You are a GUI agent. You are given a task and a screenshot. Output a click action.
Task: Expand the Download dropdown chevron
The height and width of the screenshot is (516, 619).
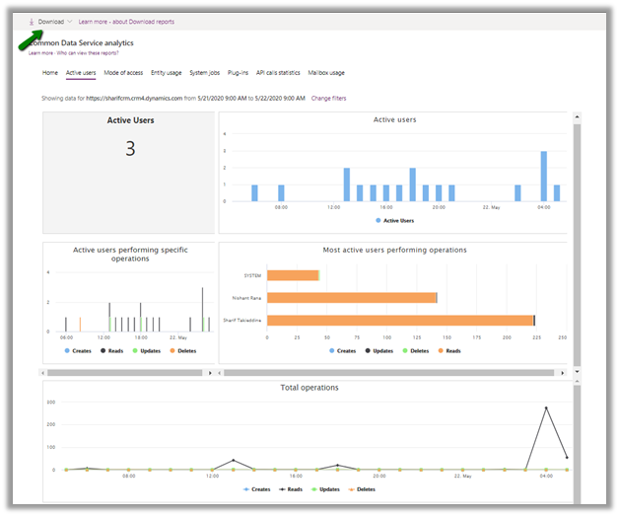[70, 22]
